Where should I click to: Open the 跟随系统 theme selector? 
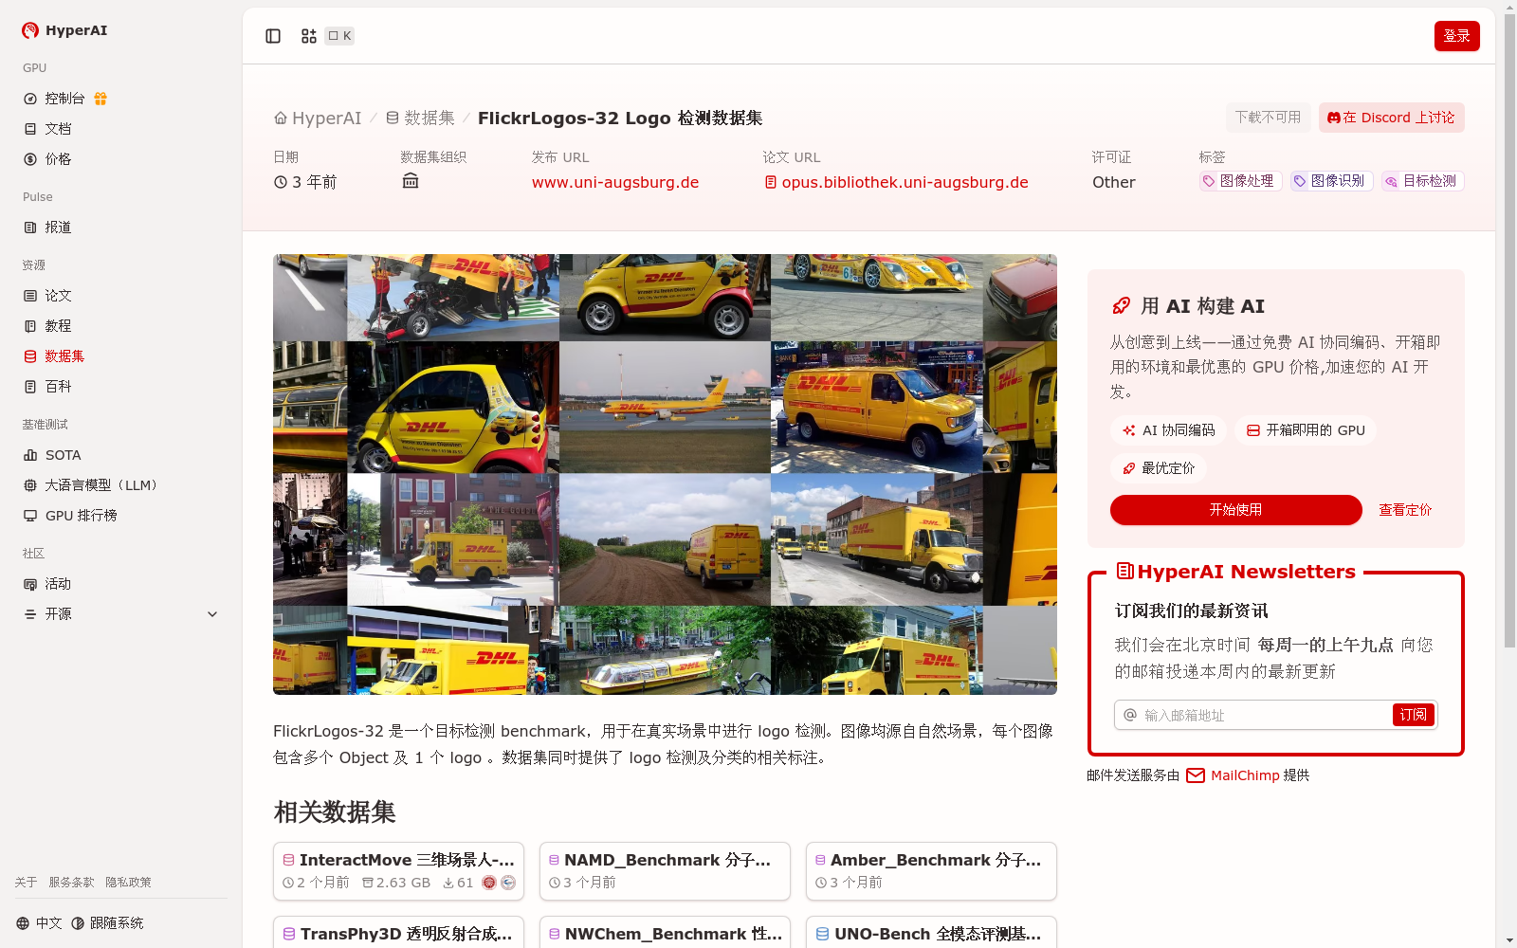(107, 923)
